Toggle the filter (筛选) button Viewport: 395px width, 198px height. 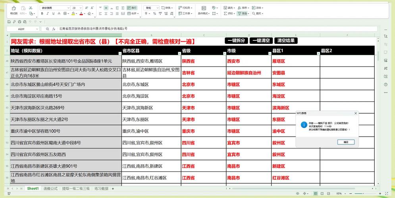tap(243, 13)
